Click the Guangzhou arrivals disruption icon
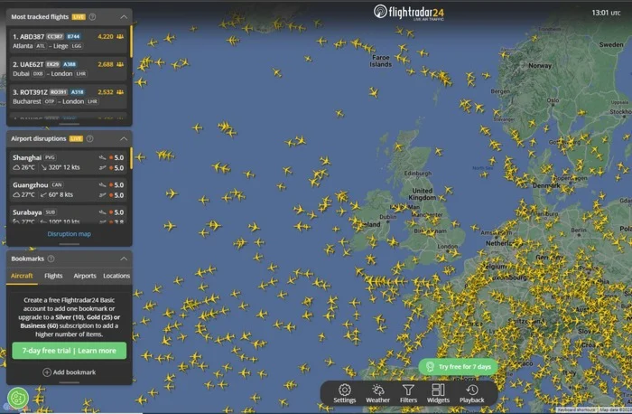632x414 pixels. (102, 184)
